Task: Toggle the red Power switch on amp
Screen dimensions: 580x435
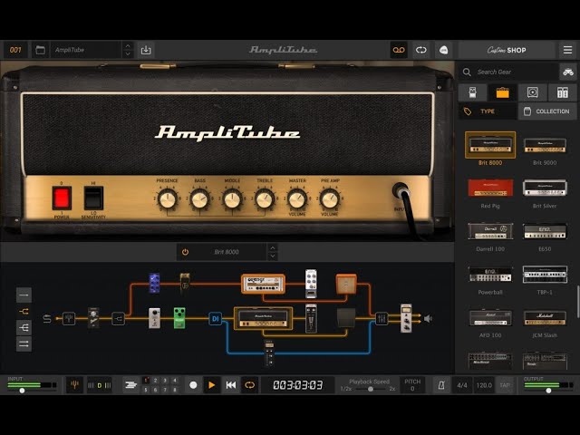Action: click(x=62, y=198)
